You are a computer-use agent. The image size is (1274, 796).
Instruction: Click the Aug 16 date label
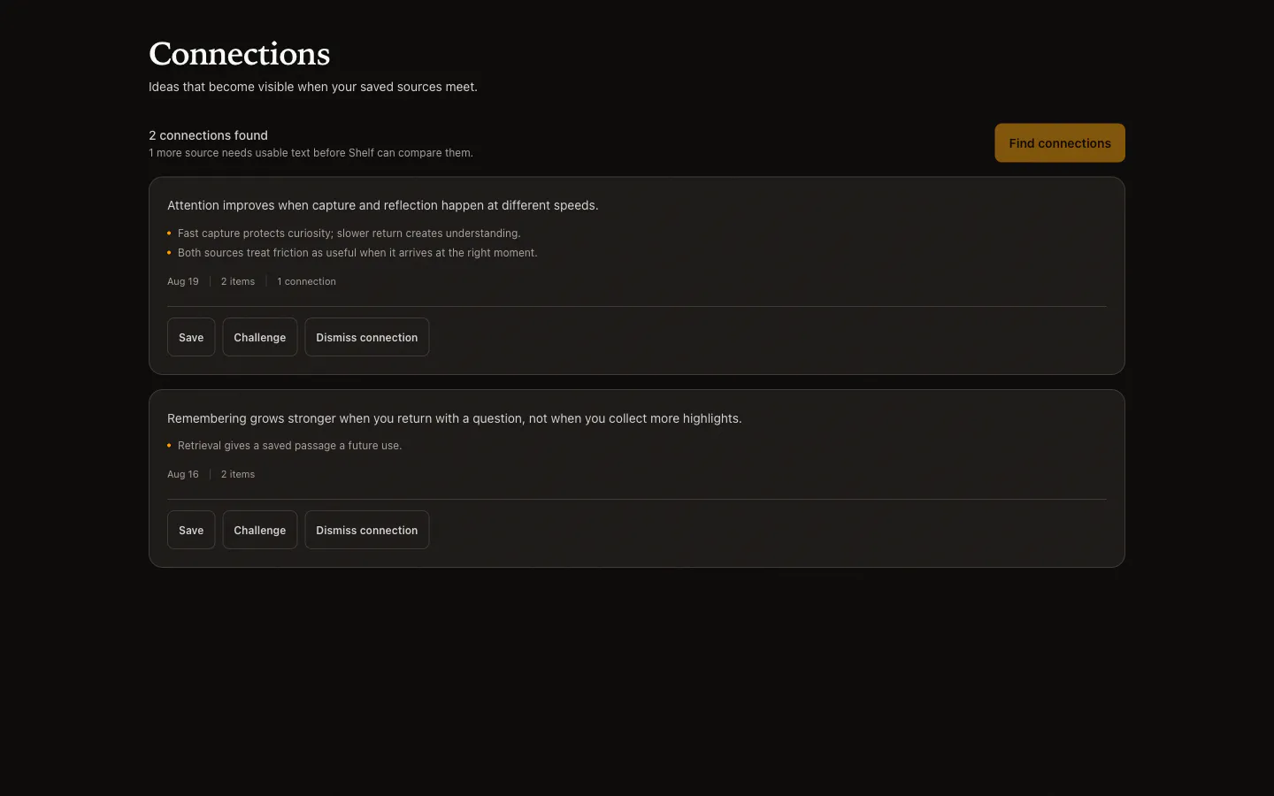click(183, 474)
